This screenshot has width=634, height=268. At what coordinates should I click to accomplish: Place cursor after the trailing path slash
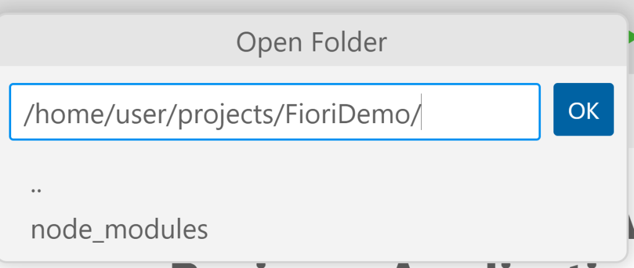tap(421, 113)
